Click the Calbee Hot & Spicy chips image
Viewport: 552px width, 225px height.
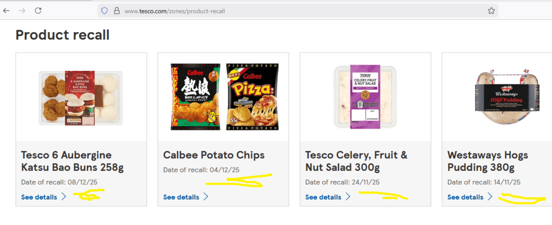tap(195, 96)
